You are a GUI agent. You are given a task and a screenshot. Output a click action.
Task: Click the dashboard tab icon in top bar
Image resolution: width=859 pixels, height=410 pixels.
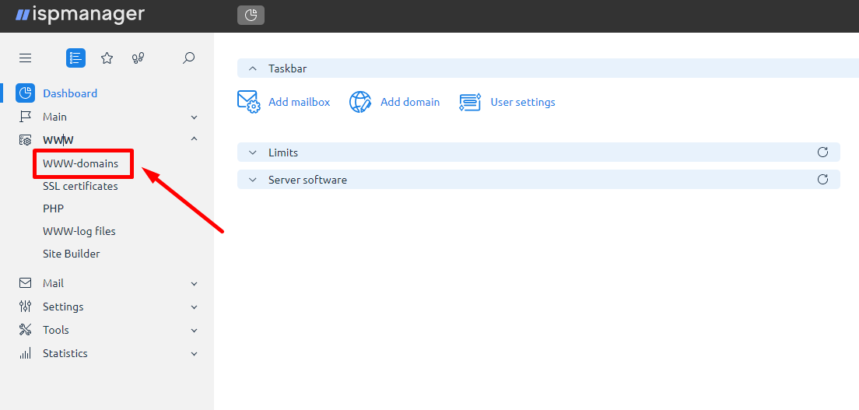pyautogui.click(x=251, y=16)
